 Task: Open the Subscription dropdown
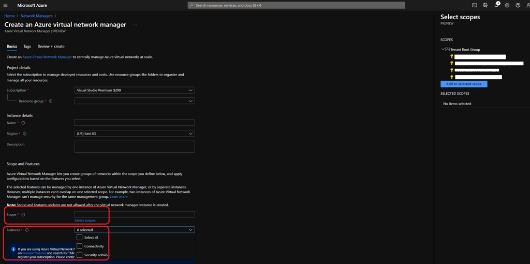coord(135,90)
